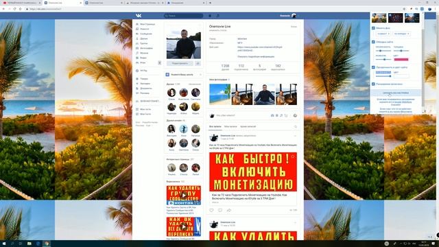Open the first dropdown under Менять фон
This screenshot has height=247, width=439.
(383, 34)
